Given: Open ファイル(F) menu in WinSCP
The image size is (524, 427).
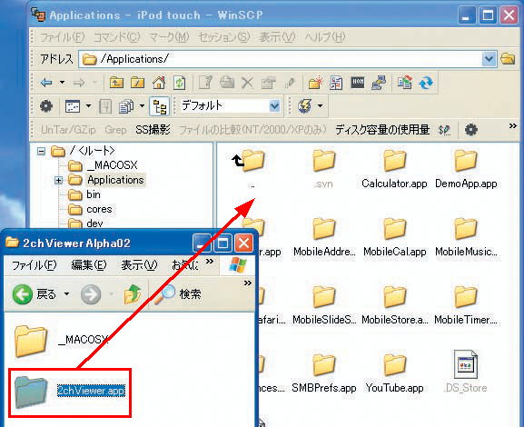Looking at the screenshot, I should point(62,36).
